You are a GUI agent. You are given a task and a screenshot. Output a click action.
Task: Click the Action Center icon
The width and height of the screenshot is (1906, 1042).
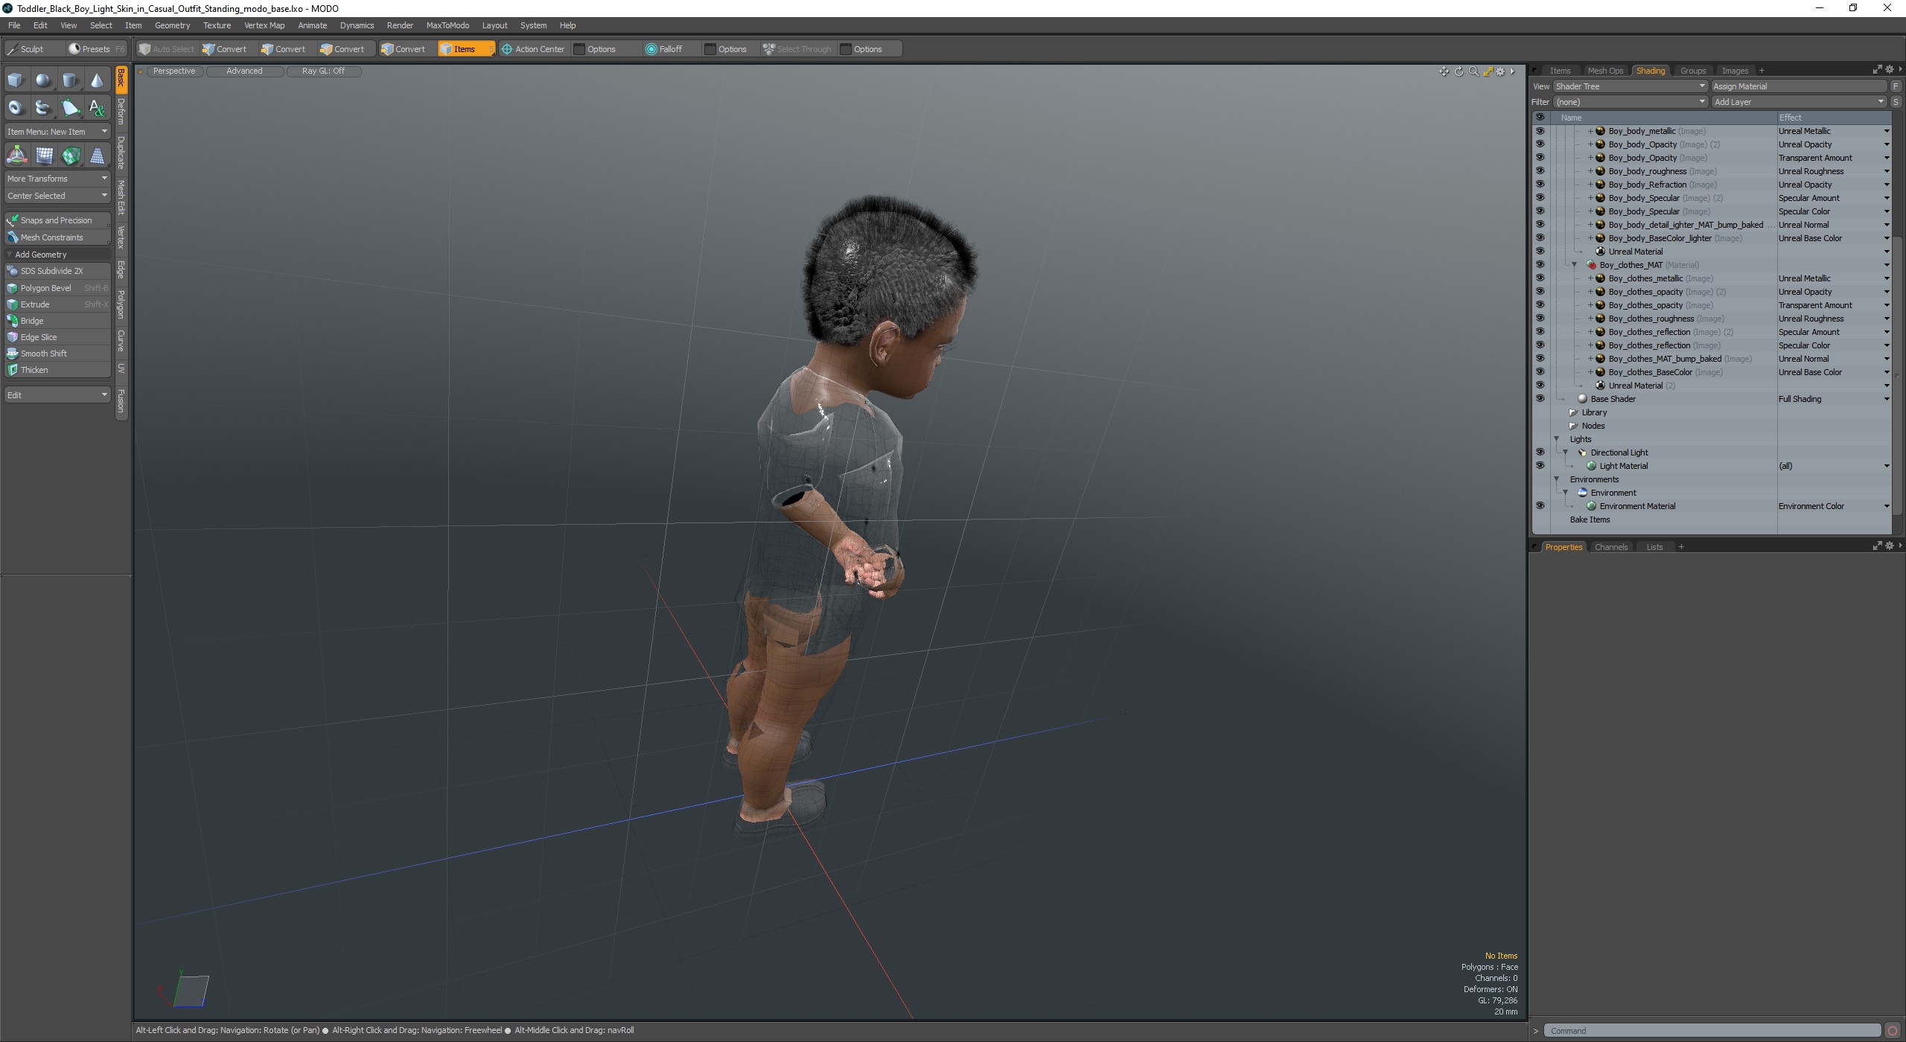[x=507, y=49]
